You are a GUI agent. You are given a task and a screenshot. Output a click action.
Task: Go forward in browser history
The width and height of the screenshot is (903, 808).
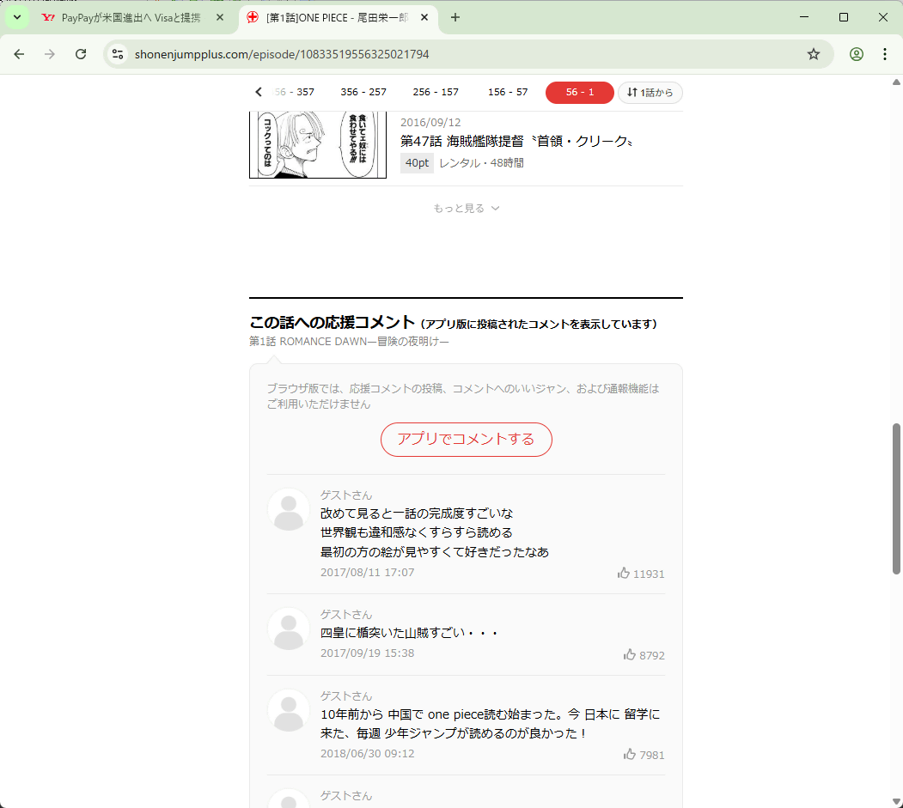click(50, 54)
